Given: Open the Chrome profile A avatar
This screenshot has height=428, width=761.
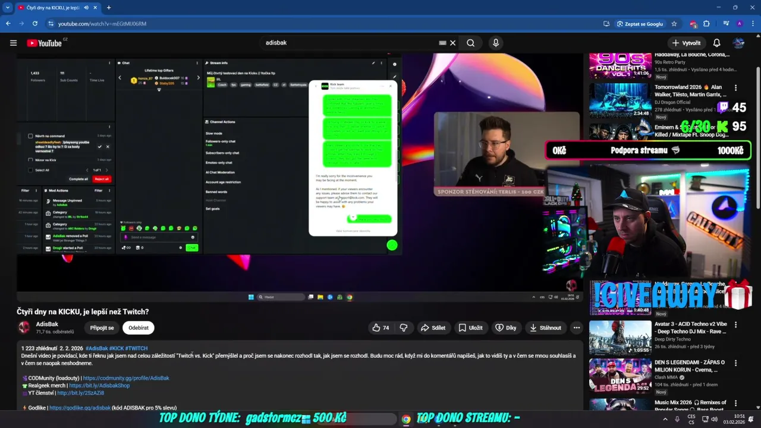Looking at the screenshot, I should click(739, 24).
